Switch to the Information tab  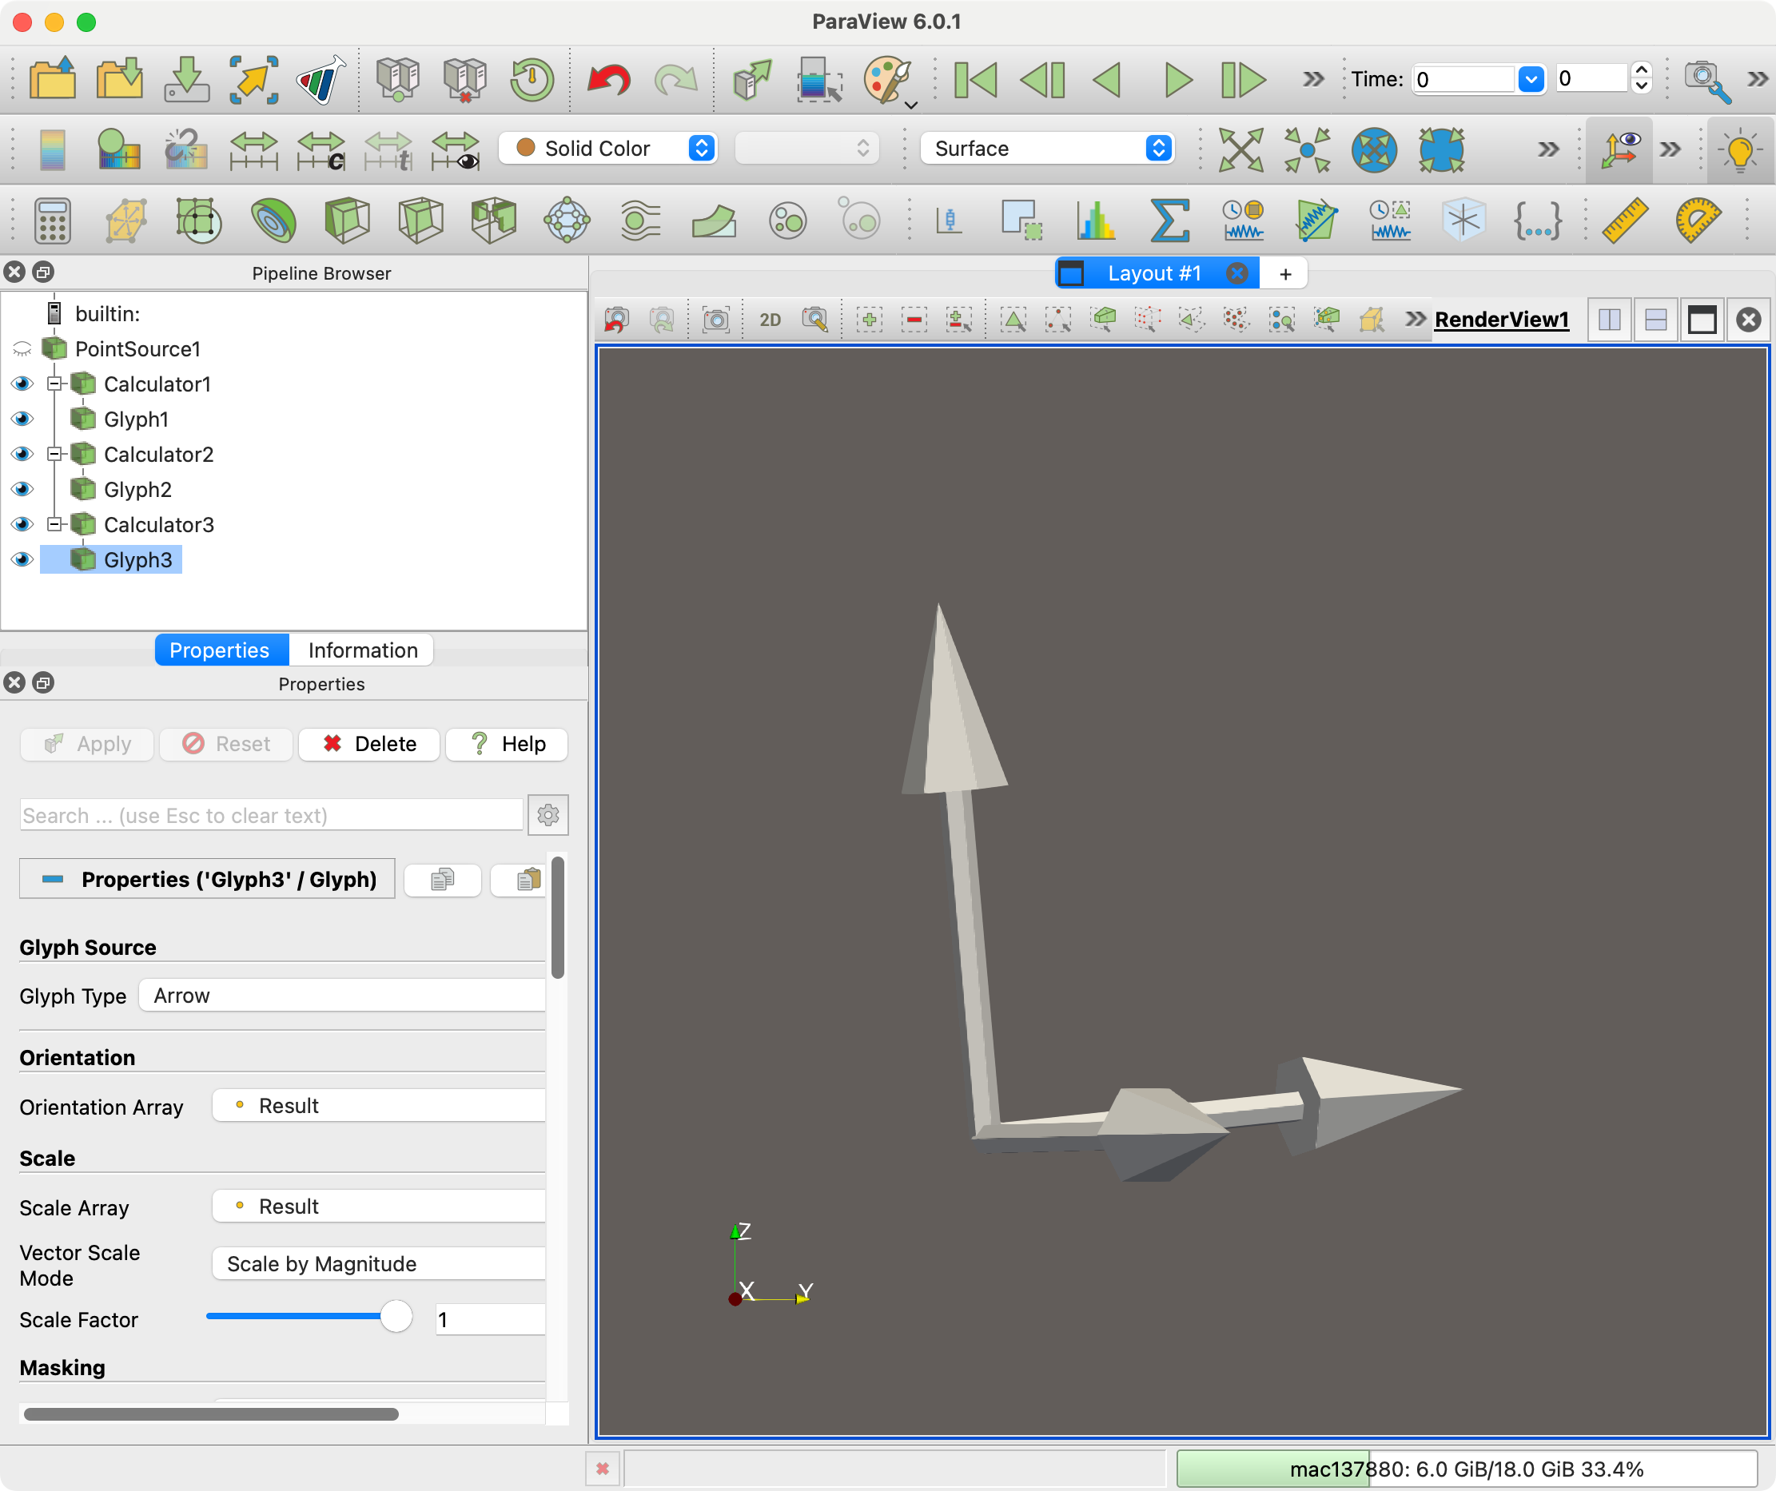click(x=362, y=650)
